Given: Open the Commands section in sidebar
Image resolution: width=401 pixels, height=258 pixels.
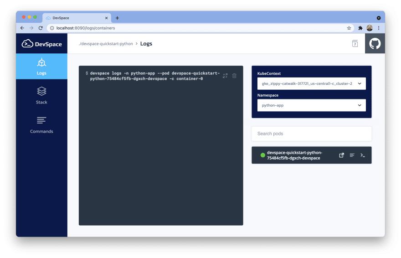Looking at the screenshot, I should click(x=41, y=125).
